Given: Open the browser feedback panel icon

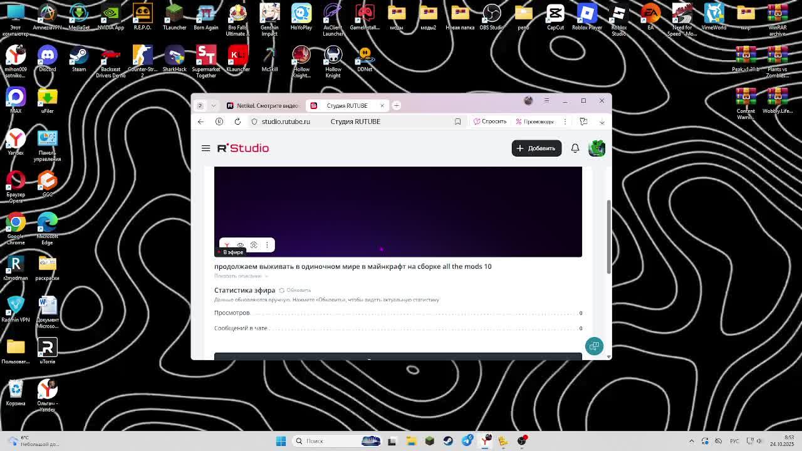Looking at the screenshot, I should [x=583, y=122].
